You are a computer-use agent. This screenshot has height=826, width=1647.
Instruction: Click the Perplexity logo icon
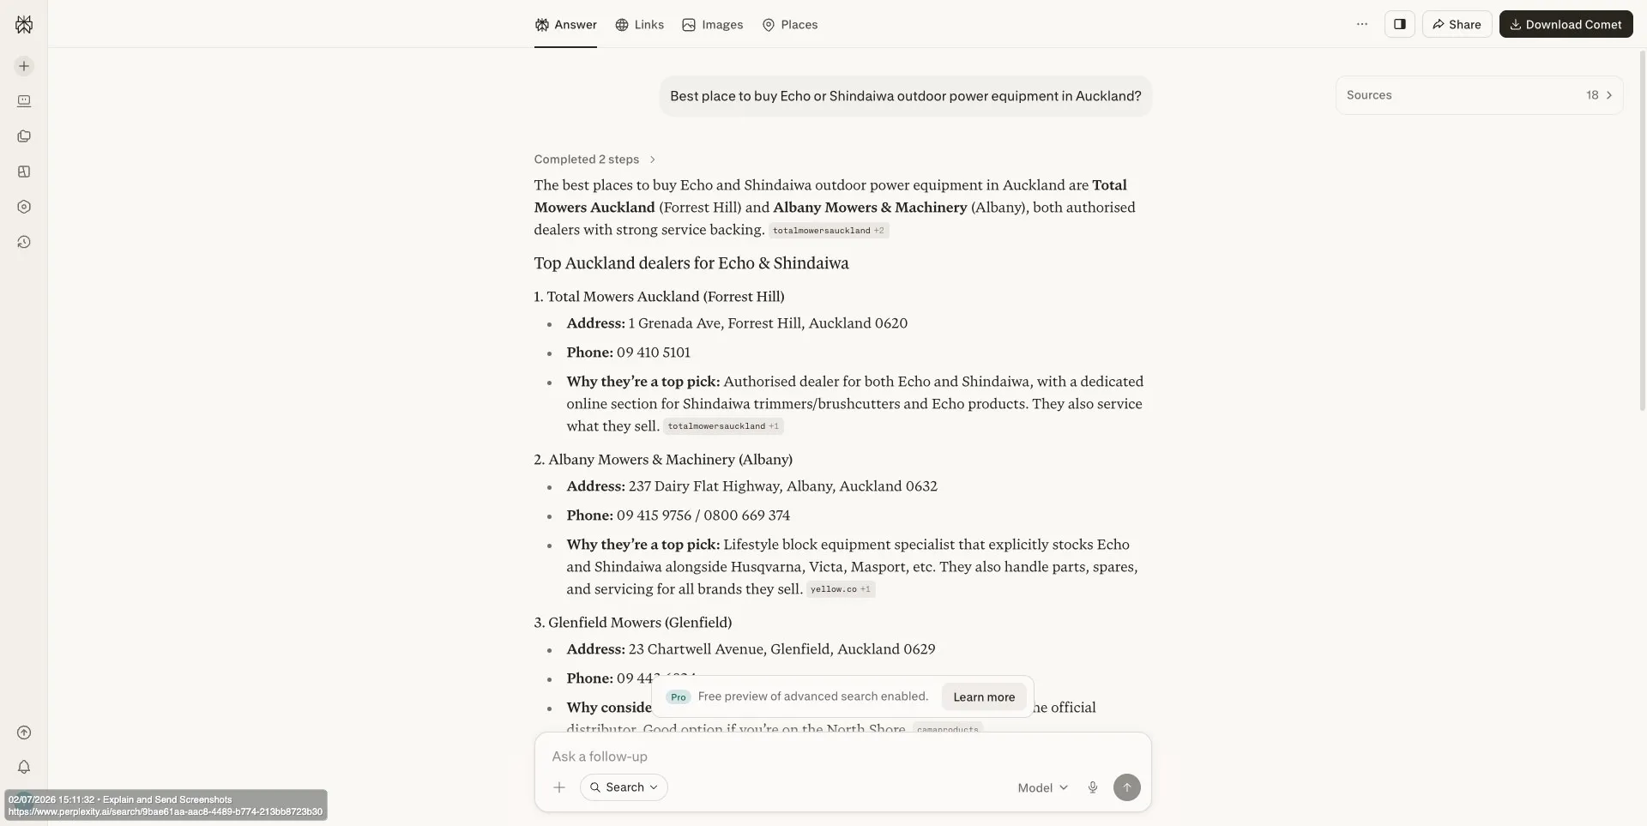(x=24, y=25)
